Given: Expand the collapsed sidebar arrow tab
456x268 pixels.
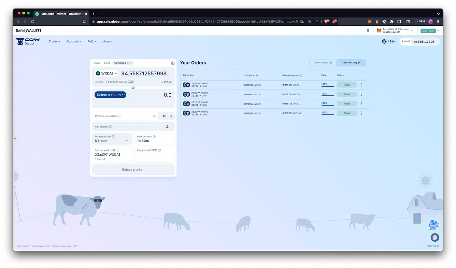Looking at the screenshot, I should [x=14, y=139].
